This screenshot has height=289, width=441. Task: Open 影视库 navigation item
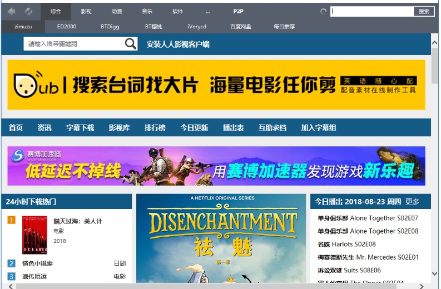pyautogui.click(x=119, y=128)
